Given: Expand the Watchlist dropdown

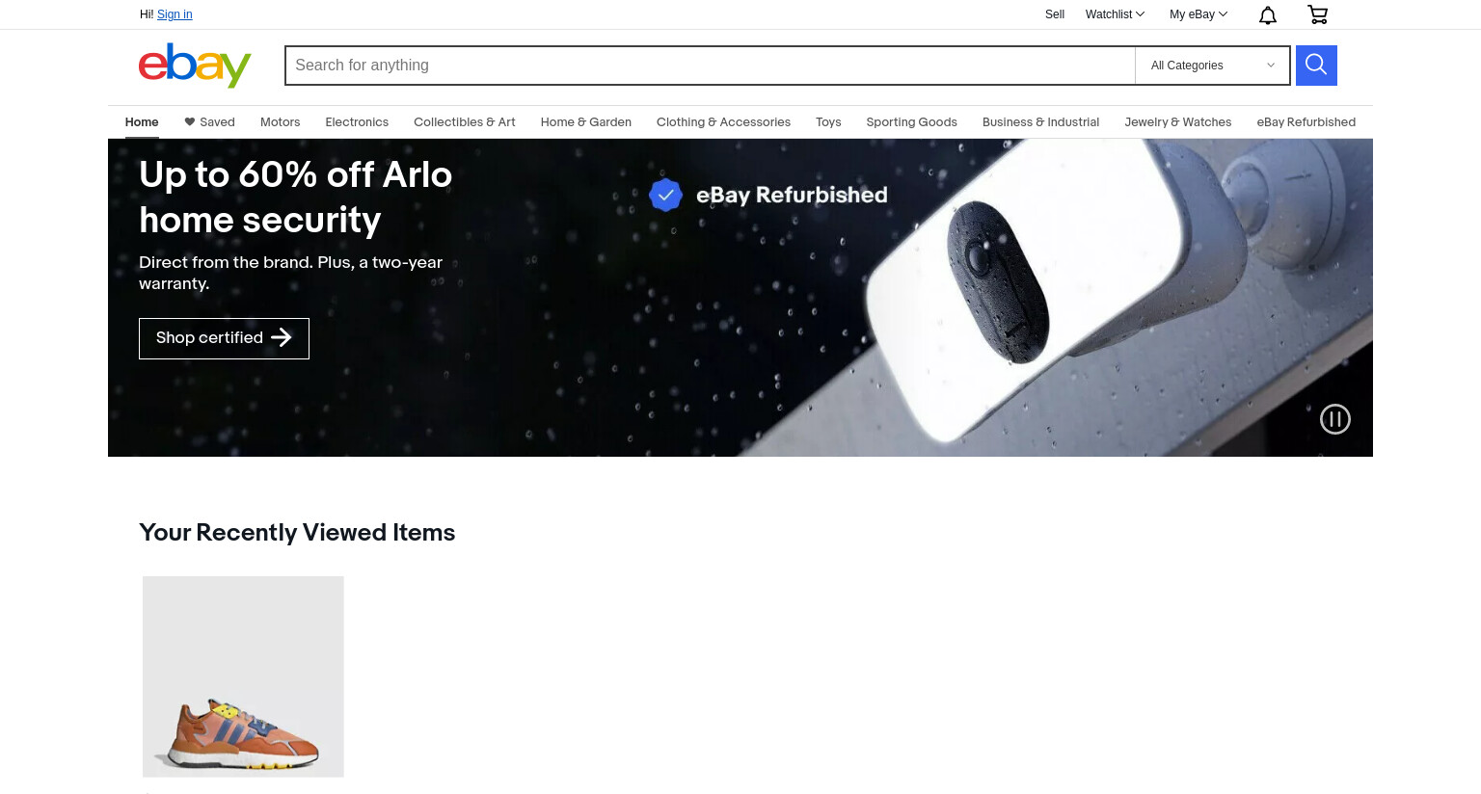Looking at the screenshot, I should pyautogui.click(x=1115, y=14).
